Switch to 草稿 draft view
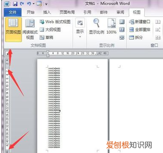163x153 pixels. click(46, 37)
